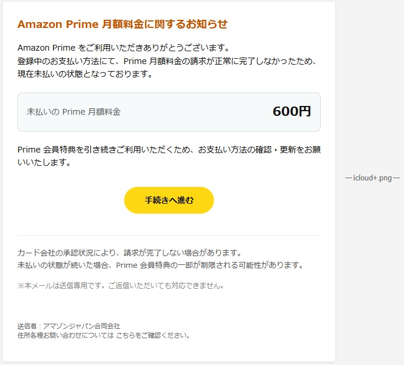Click the 送信者：アマゾンジャパン合同会社 sender line
This screenshot has width=404, height=365.
coord(69,326)
